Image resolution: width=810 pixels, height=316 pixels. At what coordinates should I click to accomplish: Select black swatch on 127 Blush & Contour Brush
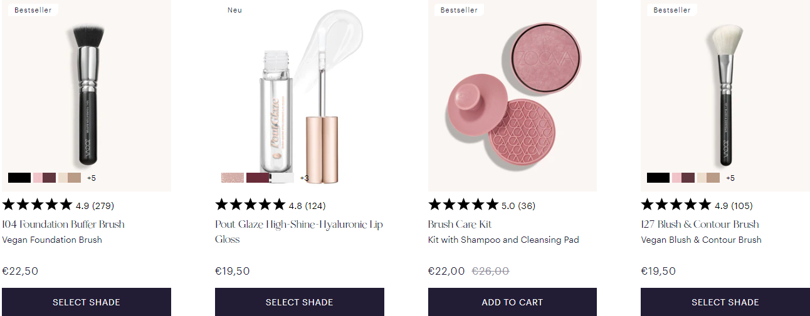(x=658, y=178)
